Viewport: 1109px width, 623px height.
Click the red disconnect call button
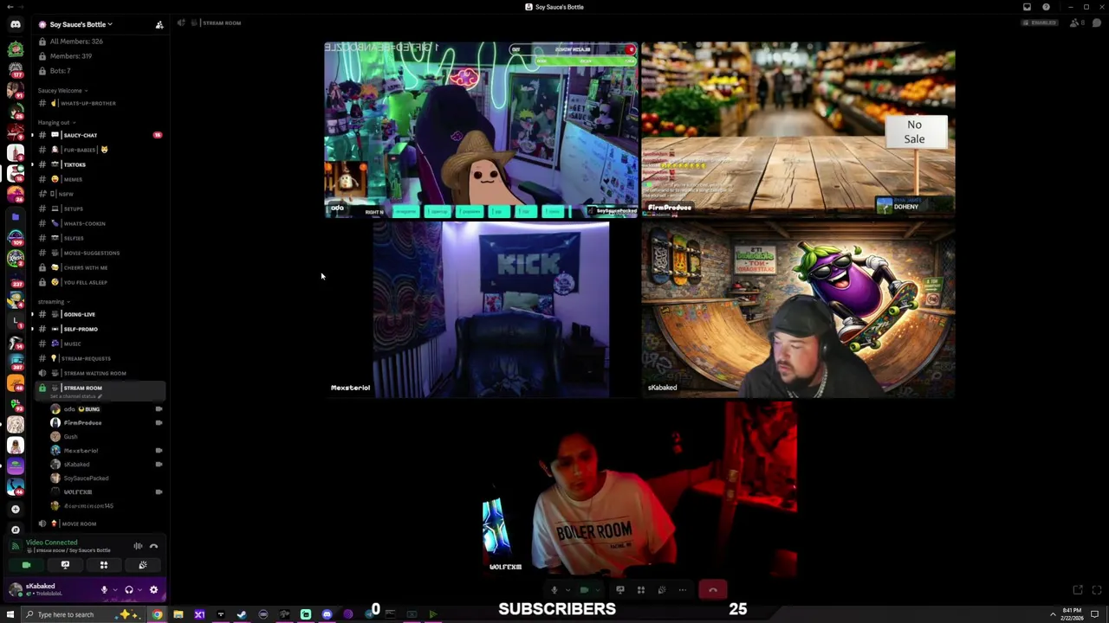pos(713,590)
